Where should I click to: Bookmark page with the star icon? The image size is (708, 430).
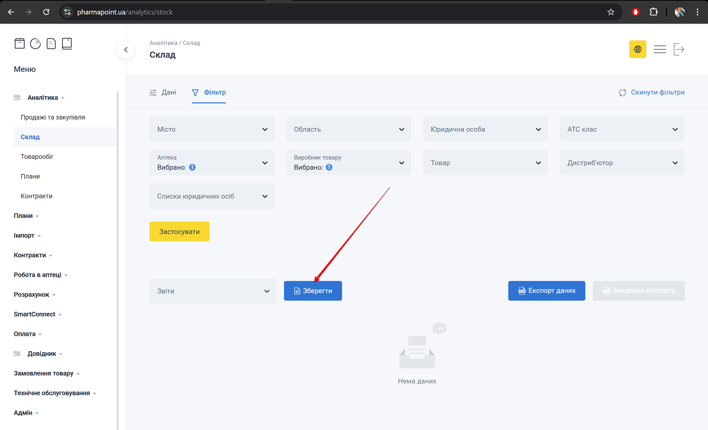[x=611, y=12]
